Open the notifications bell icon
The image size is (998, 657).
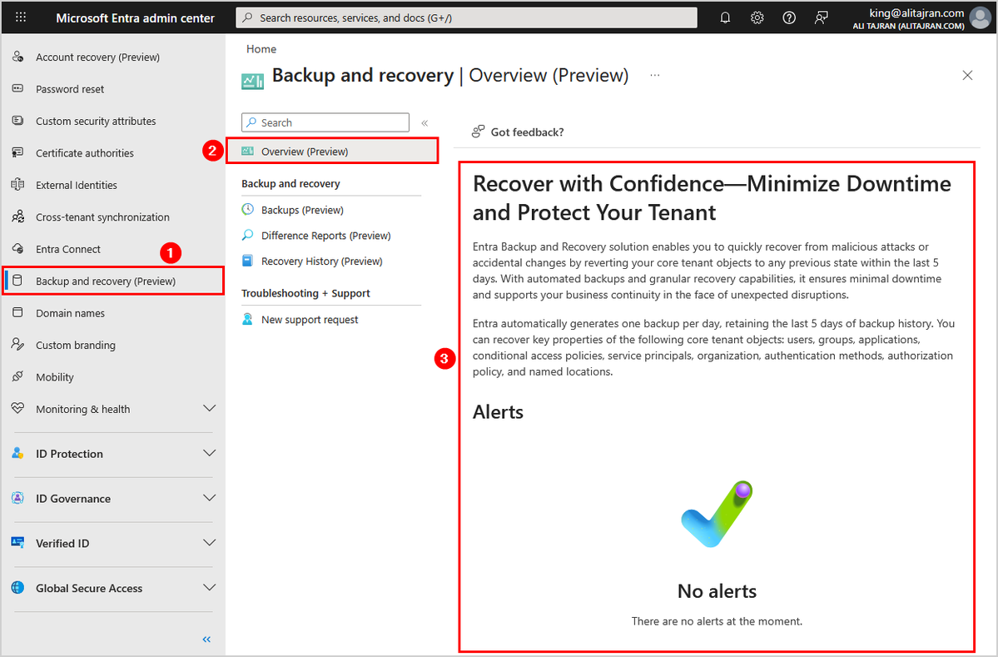(x=725, y=17)
